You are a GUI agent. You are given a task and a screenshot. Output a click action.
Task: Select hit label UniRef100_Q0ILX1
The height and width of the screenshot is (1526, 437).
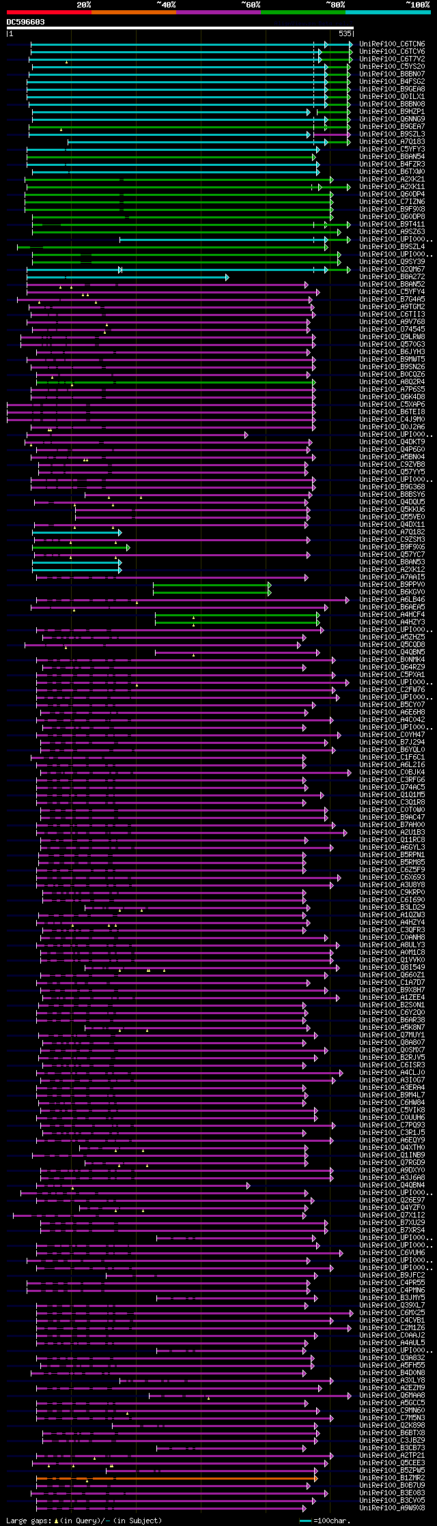(x=392, y=97)
